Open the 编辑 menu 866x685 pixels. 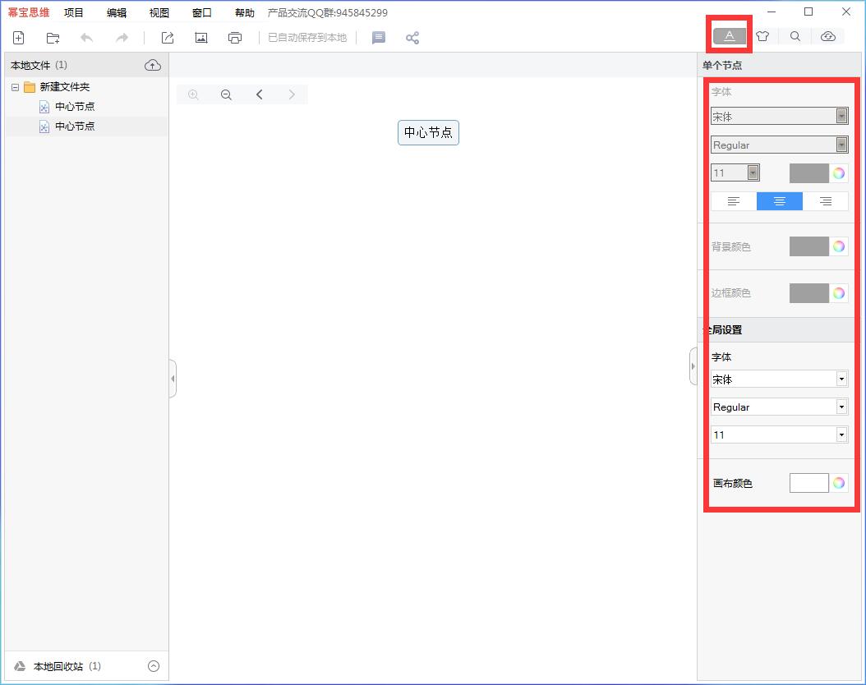(117, 12)
